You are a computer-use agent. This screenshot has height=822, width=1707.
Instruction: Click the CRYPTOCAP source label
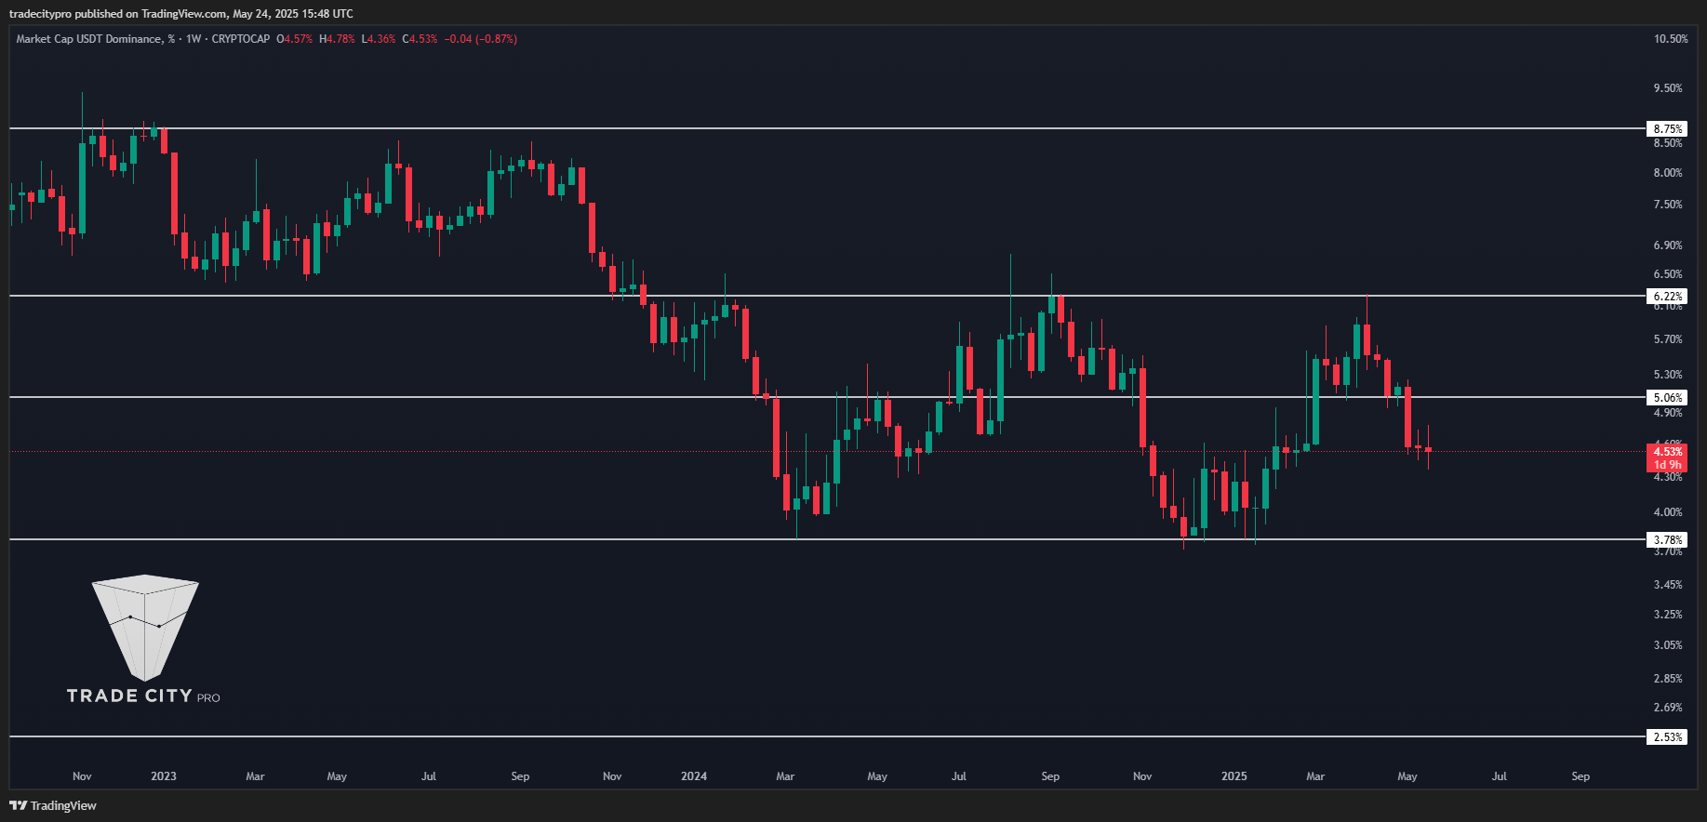pyautogui.click(x=240, y=39)
